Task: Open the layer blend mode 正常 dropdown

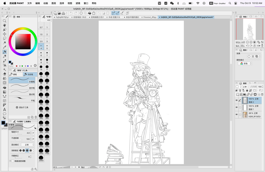Action: click(246, 87)
